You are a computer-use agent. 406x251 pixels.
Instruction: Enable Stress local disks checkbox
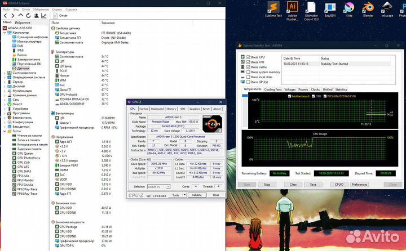click(248, 77)
